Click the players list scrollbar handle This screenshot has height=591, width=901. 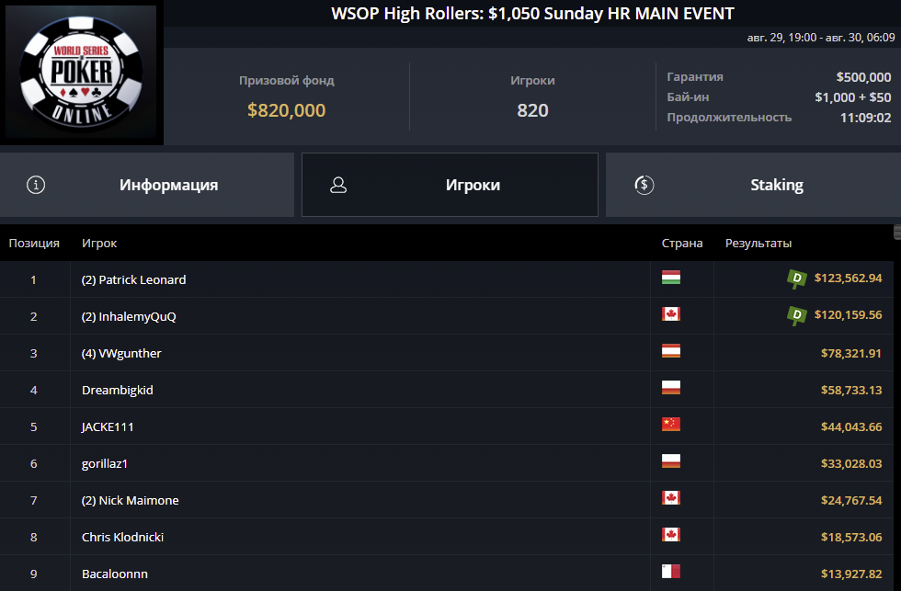pyautogui.click(x=897, y=232)
